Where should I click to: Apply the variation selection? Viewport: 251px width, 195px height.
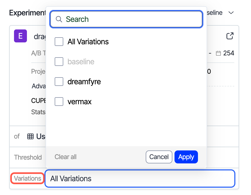click(186, 157)
